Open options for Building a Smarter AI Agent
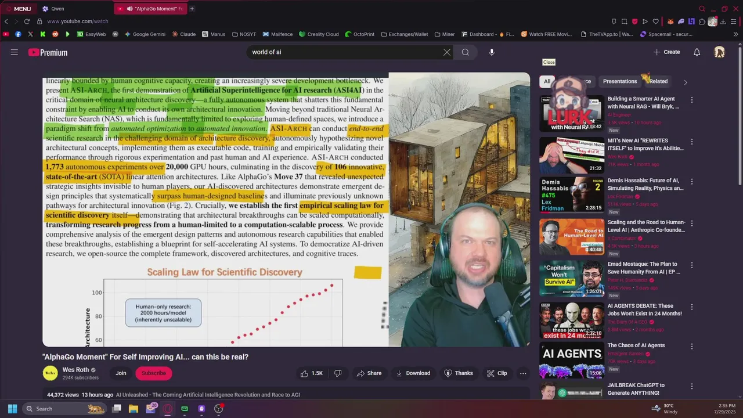 coord(691,100)
